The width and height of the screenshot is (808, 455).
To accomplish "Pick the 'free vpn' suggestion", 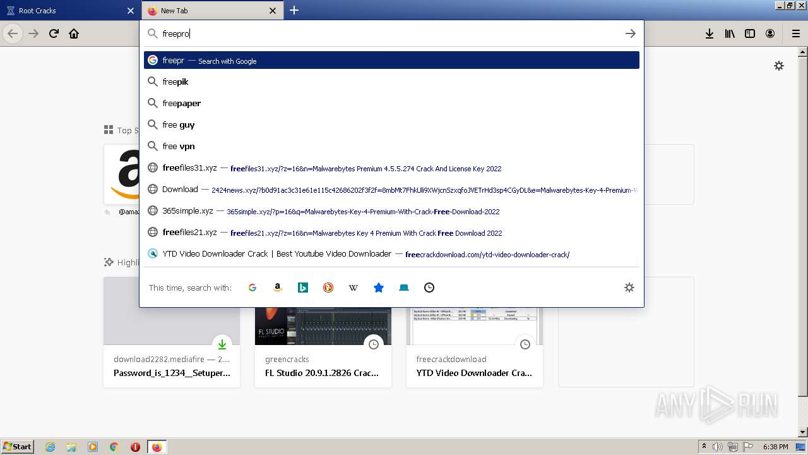I will [x=391, y=146].
